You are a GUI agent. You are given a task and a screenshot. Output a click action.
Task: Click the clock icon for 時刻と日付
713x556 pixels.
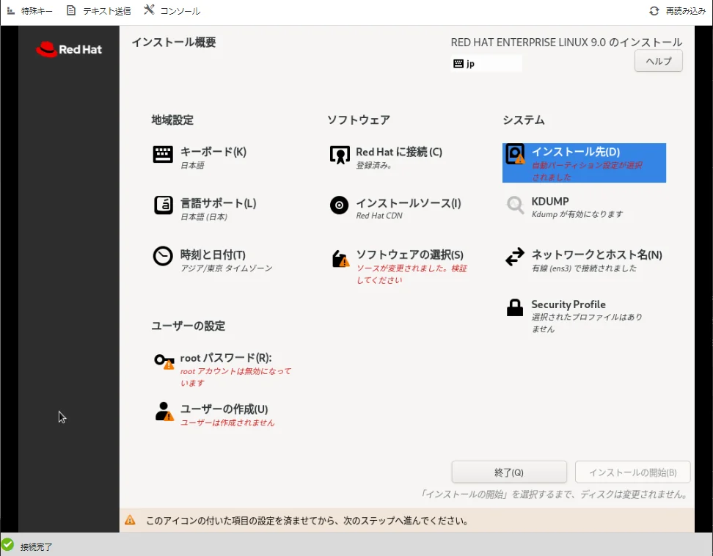pos(163,256)
